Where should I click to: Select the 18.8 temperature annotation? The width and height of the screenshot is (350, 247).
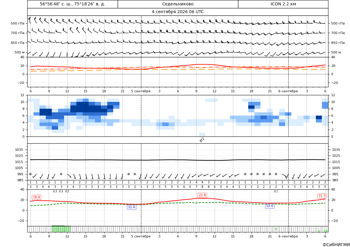point(37,197)
